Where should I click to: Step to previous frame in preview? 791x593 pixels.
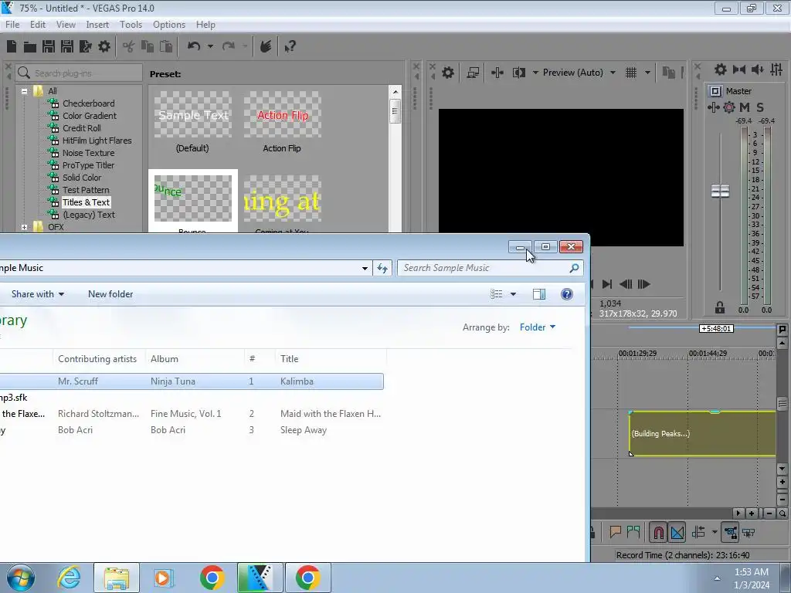tap(626, 284)
